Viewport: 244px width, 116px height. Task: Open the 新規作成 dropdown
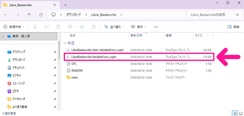click(x=14, y=27)
